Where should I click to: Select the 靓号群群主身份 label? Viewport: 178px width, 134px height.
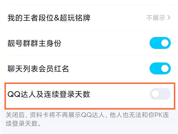34,44
